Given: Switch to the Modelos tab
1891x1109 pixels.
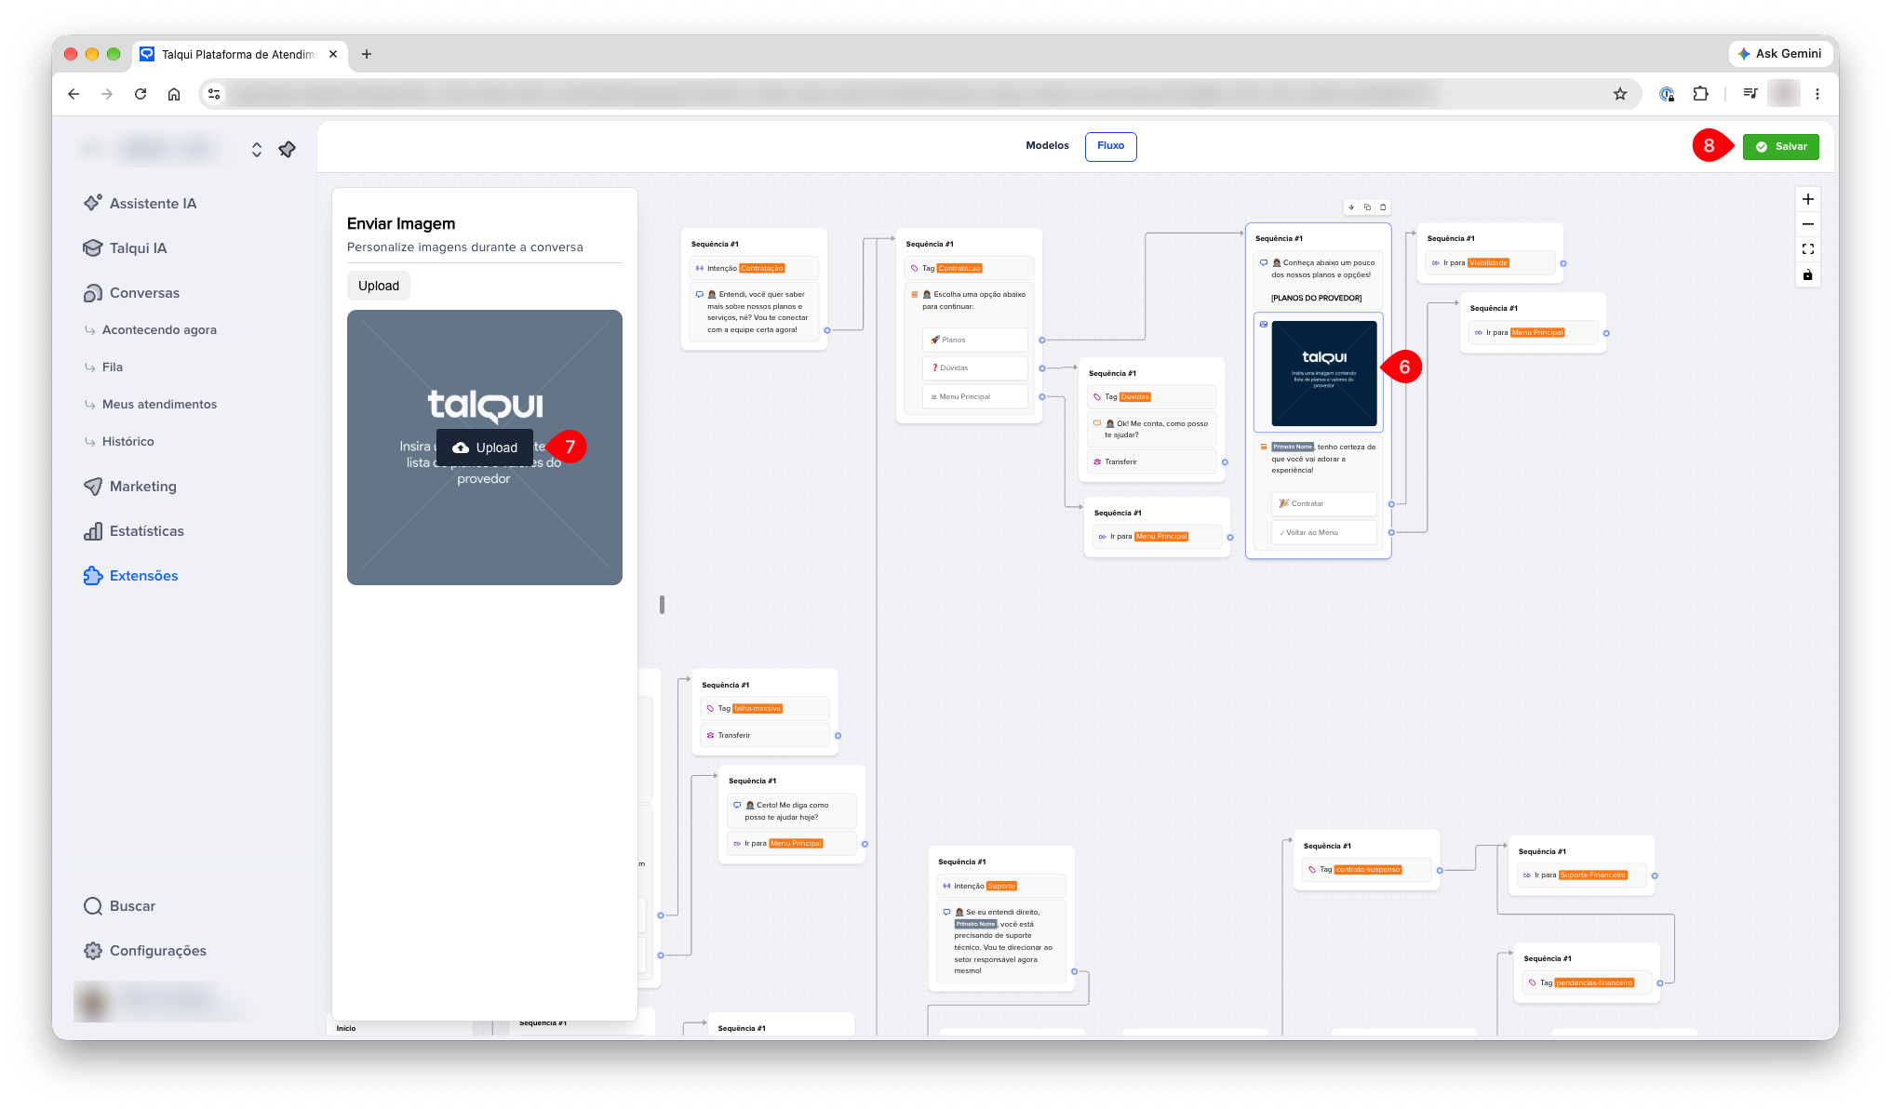Looking at the screenshot, I should tap(1047, 145).
